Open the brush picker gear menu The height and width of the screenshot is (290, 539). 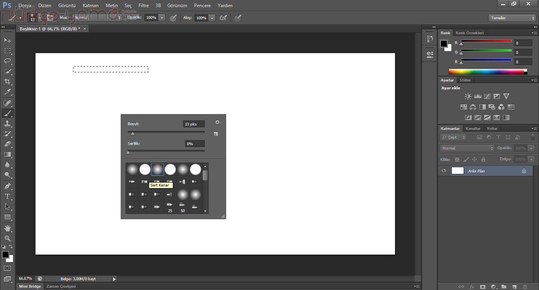tap(218, 122)
